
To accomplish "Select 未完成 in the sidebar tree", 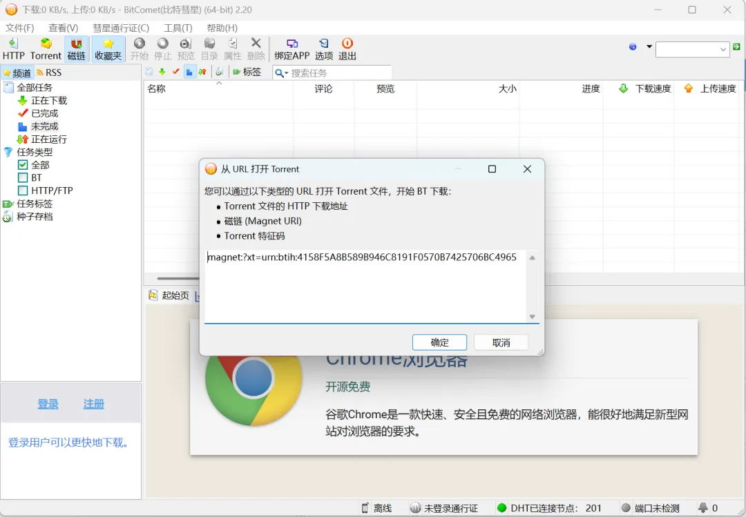I will pos(45,126).
